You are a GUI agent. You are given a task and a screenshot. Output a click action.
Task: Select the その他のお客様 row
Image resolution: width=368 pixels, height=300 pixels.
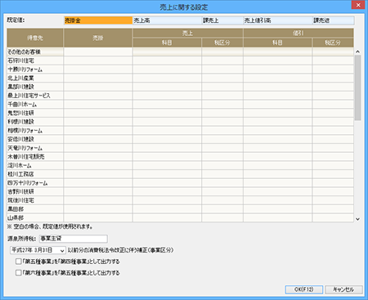pyautogui.click(x=180, y=51)
